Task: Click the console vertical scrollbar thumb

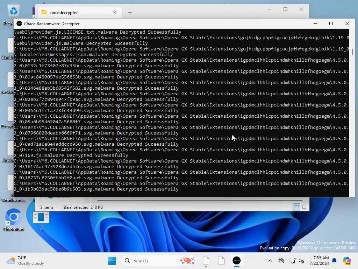Action: (x=352, y=52)
